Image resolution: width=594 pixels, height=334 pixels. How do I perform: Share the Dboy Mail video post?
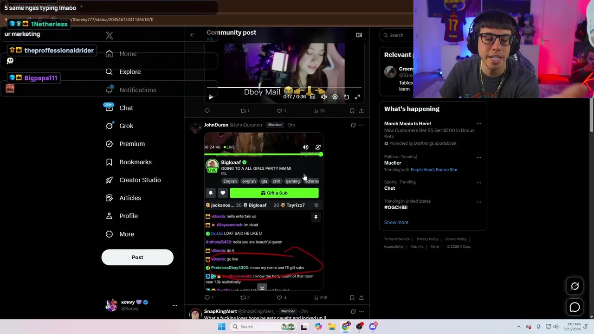tap(362, 111)
